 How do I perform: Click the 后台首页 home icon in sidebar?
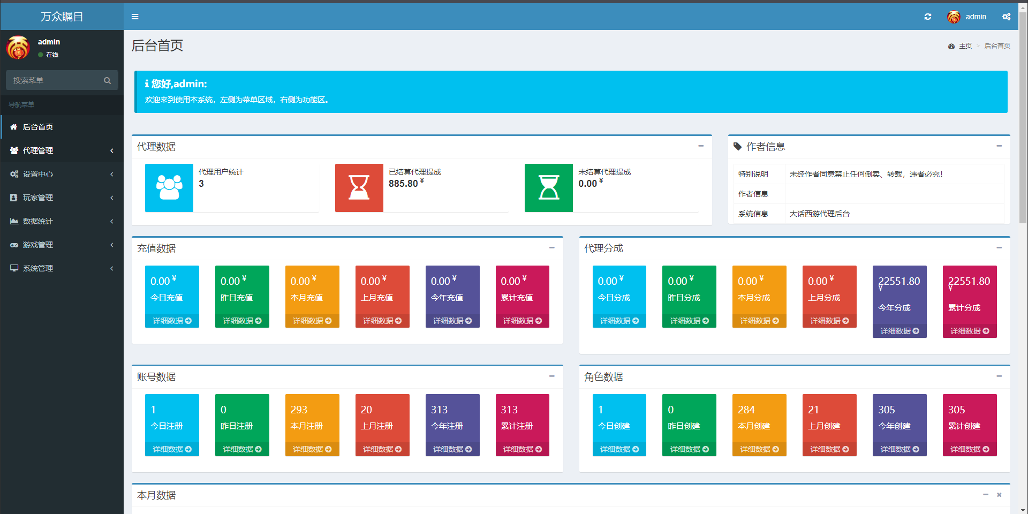tap(14, 127)
